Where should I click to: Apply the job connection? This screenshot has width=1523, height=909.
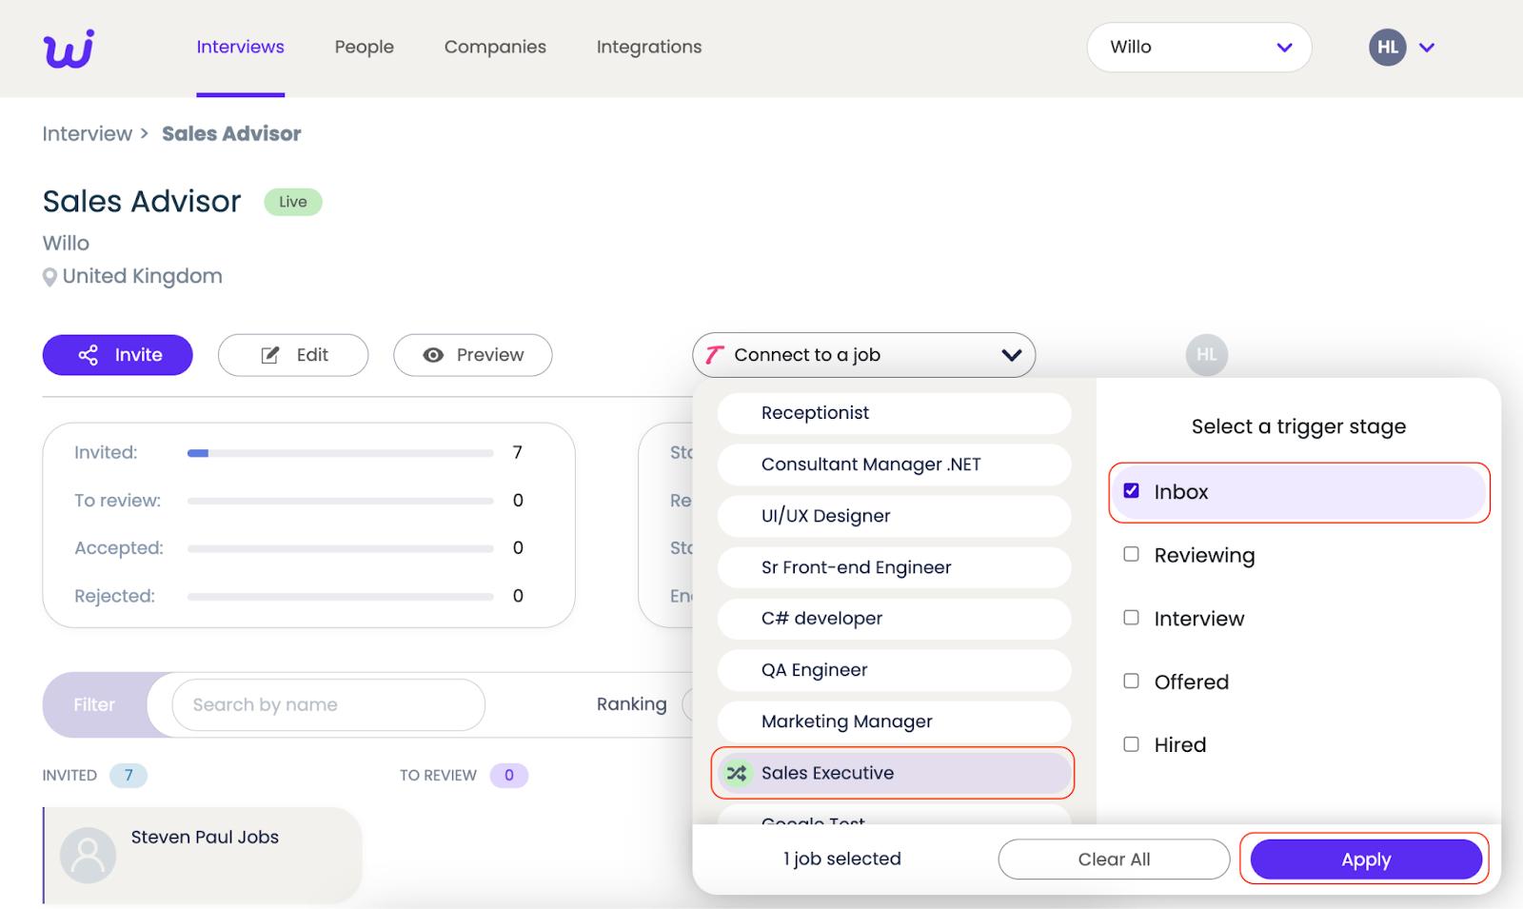(x=1366, y=860)
